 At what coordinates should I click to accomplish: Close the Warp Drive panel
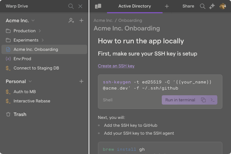[80, 6]
